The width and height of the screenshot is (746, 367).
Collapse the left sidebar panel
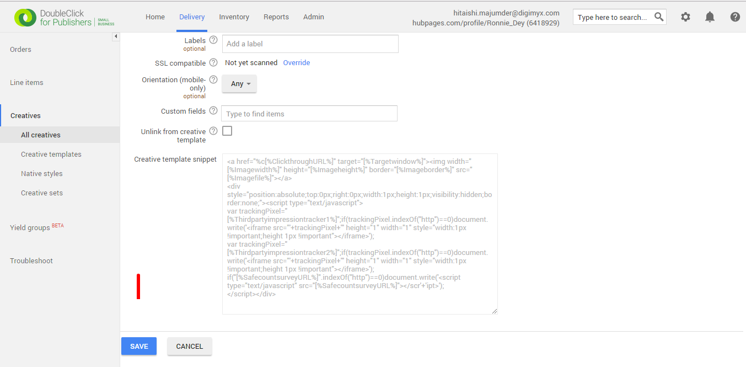tap(116, 36)
